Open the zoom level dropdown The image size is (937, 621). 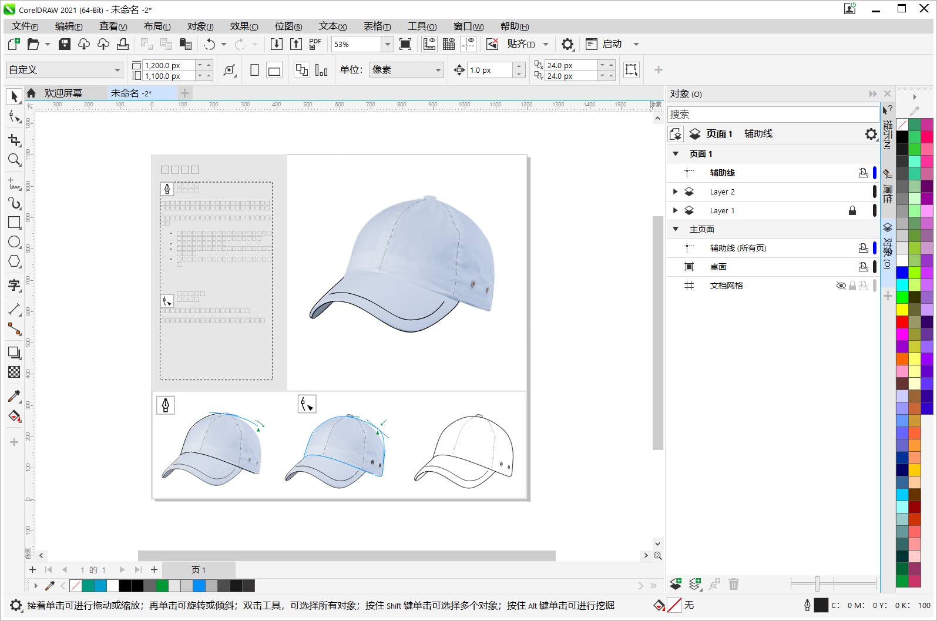pyautogui.click(x=387, y=44)
